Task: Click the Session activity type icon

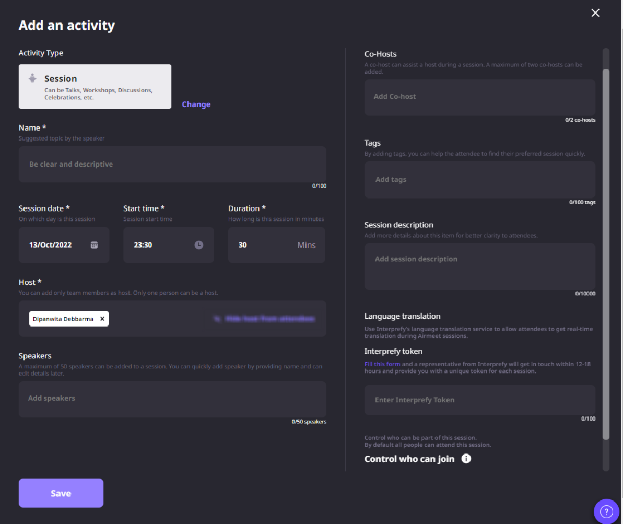Action: pyautogui.click(x=32, y=78)
